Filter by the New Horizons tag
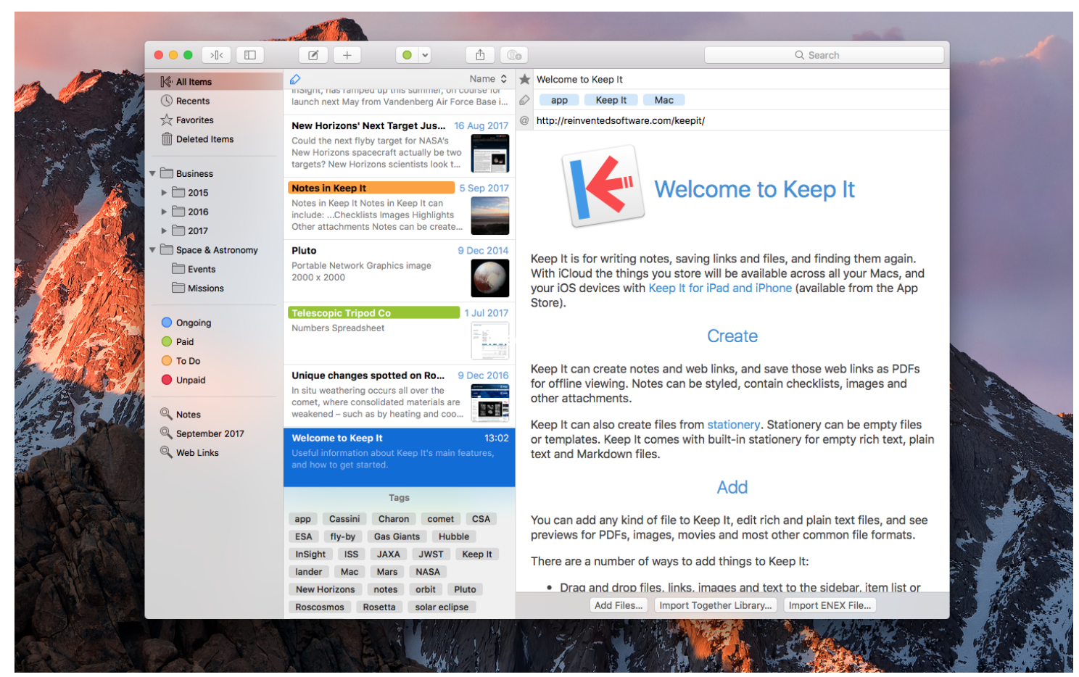 pos(325,589)
